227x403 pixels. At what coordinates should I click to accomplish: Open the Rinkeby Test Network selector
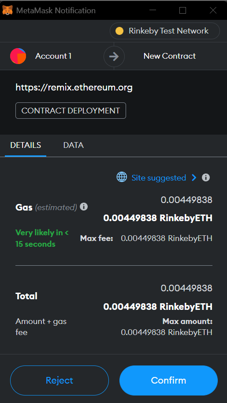click(164, 31)
